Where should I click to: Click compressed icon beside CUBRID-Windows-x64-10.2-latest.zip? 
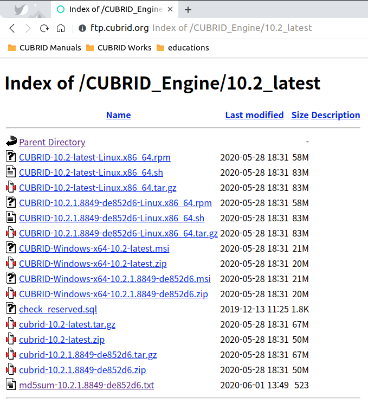pos(11,262)
